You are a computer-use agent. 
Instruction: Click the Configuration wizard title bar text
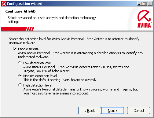point(24,4)
